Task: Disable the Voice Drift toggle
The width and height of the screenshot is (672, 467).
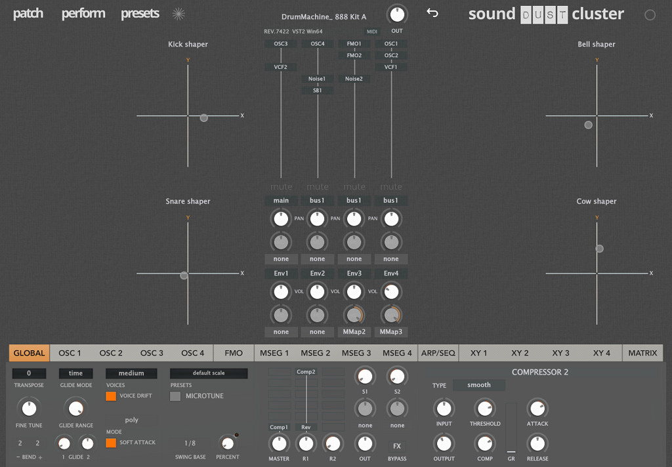Action: 111,396
